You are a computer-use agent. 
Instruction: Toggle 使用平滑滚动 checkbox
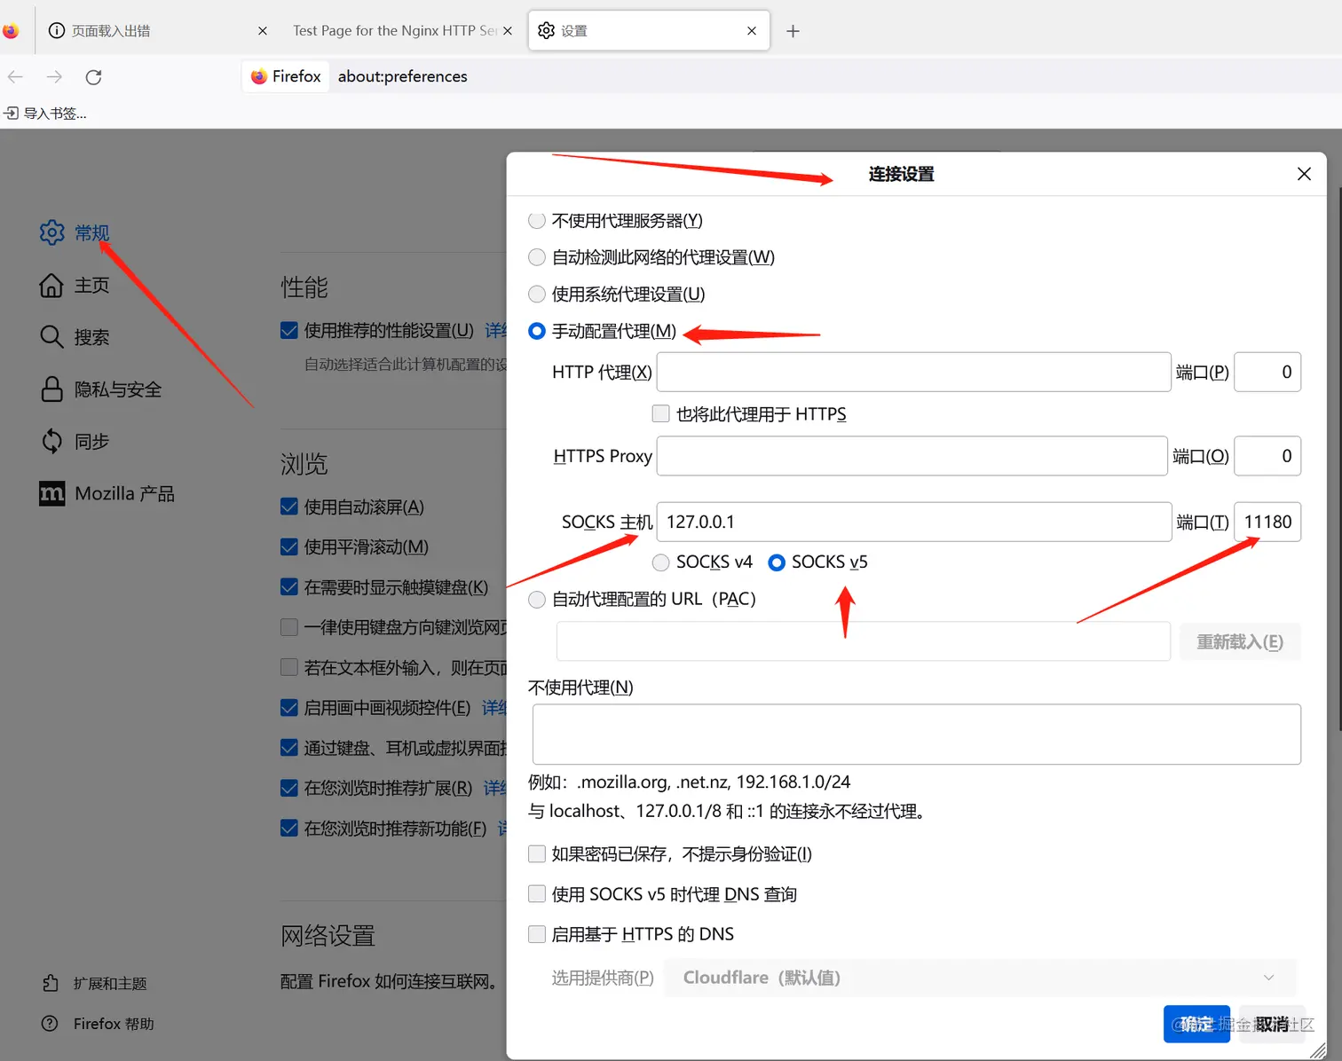click(289, 546)
